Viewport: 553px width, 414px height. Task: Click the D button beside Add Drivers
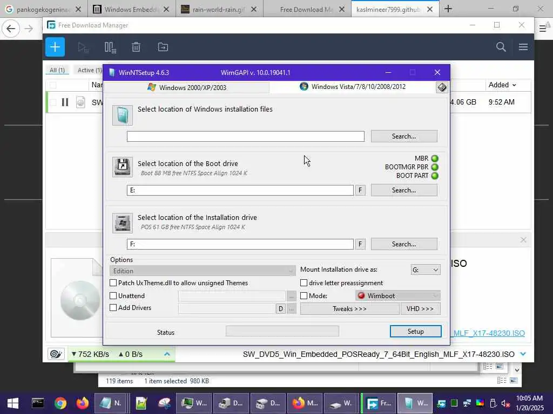click(280, 309)
